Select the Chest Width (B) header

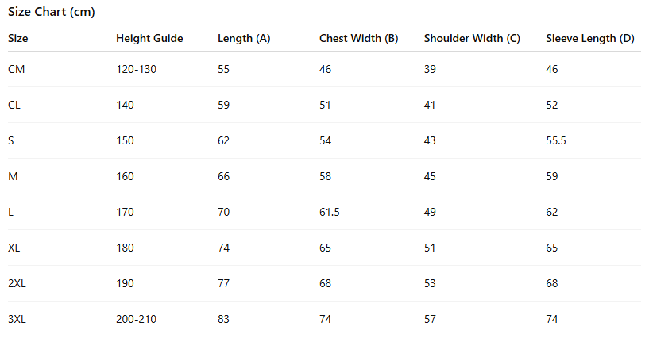coord(358,38)
